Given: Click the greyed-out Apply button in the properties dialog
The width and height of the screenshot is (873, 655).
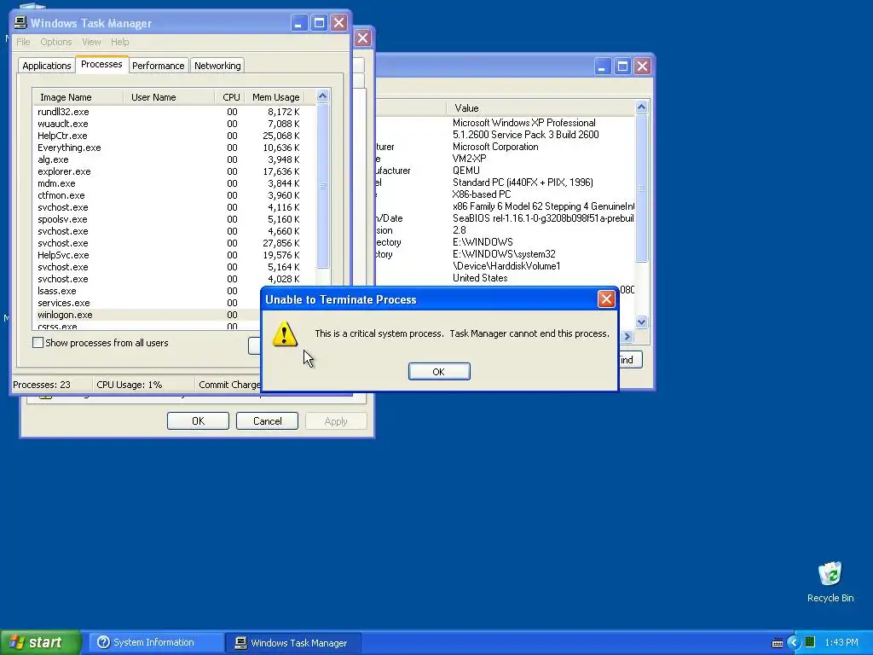Looking at the screenshot, I should pos(336,421).
